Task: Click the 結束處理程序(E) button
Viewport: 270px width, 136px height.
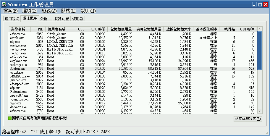Action: click(x=248, y=119)
